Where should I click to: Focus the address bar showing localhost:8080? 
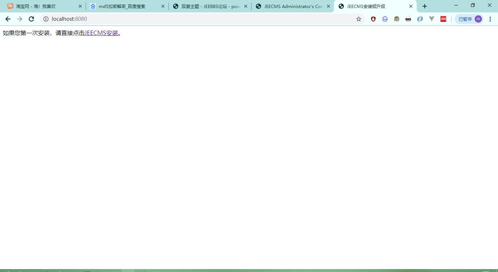click(202, 19)
